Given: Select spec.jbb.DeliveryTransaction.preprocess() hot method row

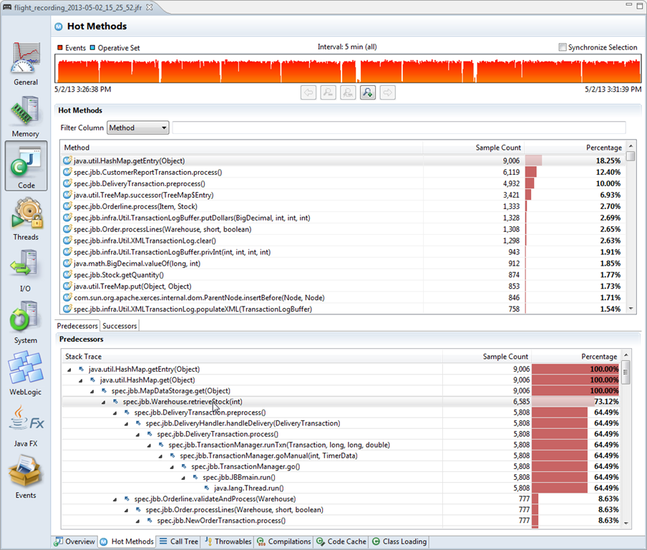Looking at the screenshot, I should coord(344,184).
